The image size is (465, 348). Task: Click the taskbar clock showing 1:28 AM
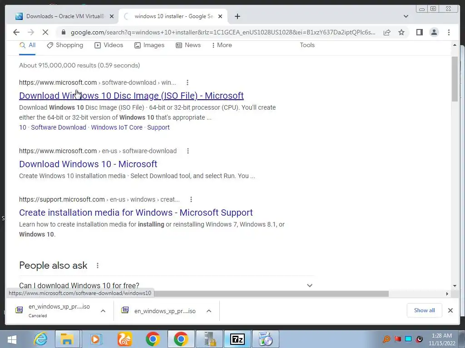(442, 339)
